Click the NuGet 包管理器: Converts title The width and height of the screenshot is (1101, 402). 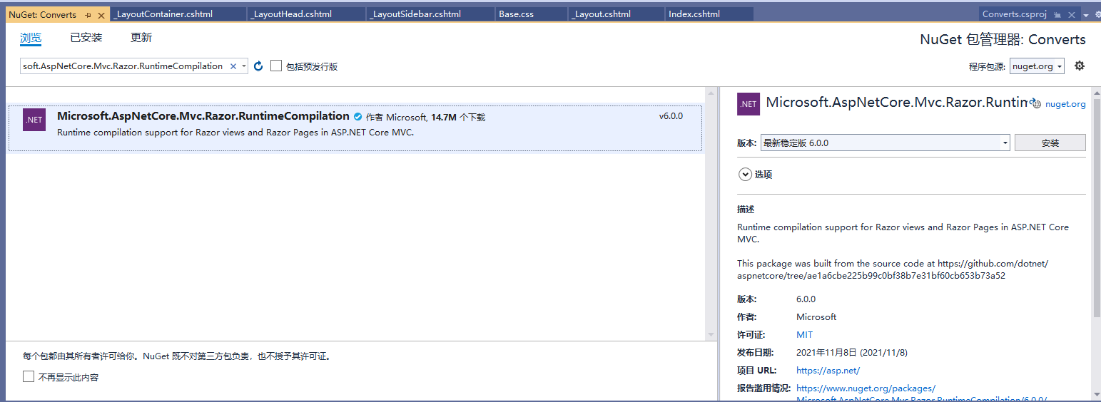pyautogui.click(x=1003, y=40)
